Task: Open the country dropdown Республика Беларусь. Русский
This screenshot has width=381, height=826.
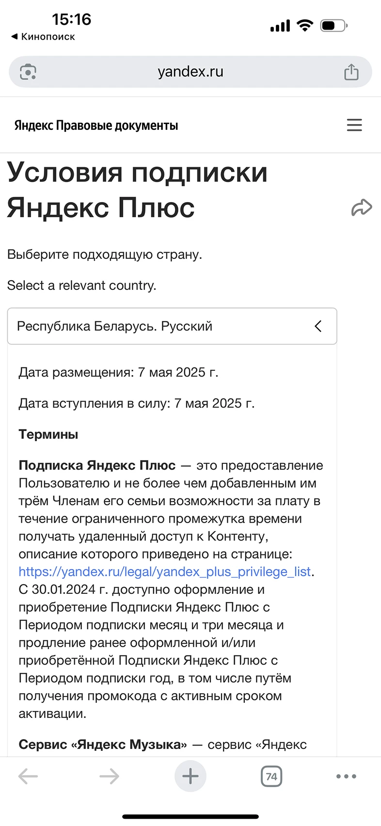Action: [x=172, y=326]
